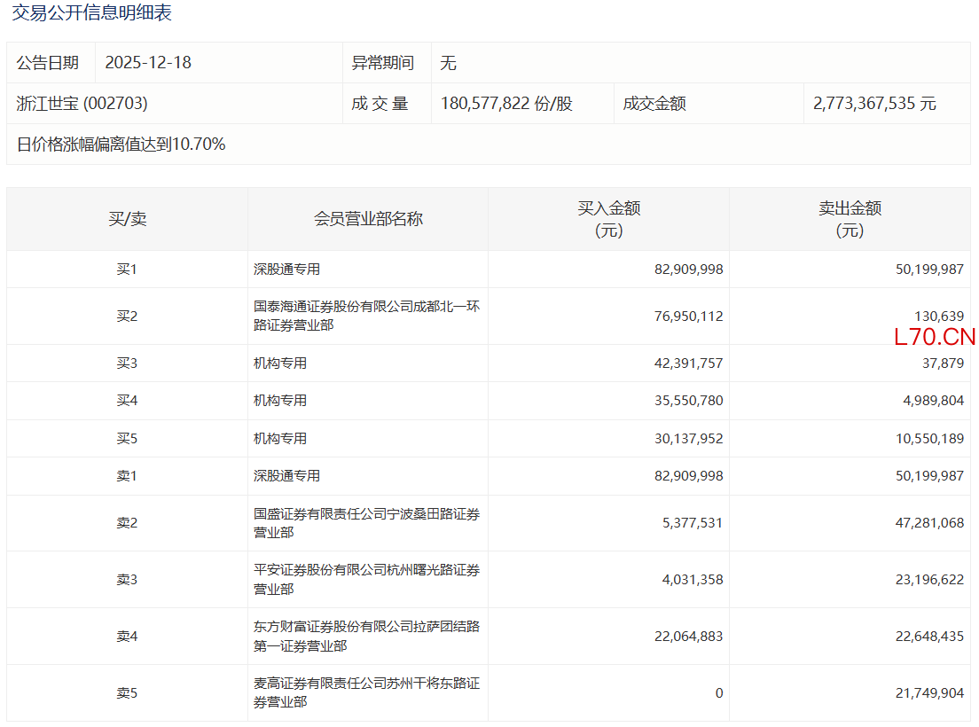Open the 国盛证券 宁波桑田路 branch entry

pyautogui.click(x=366, y=523)
